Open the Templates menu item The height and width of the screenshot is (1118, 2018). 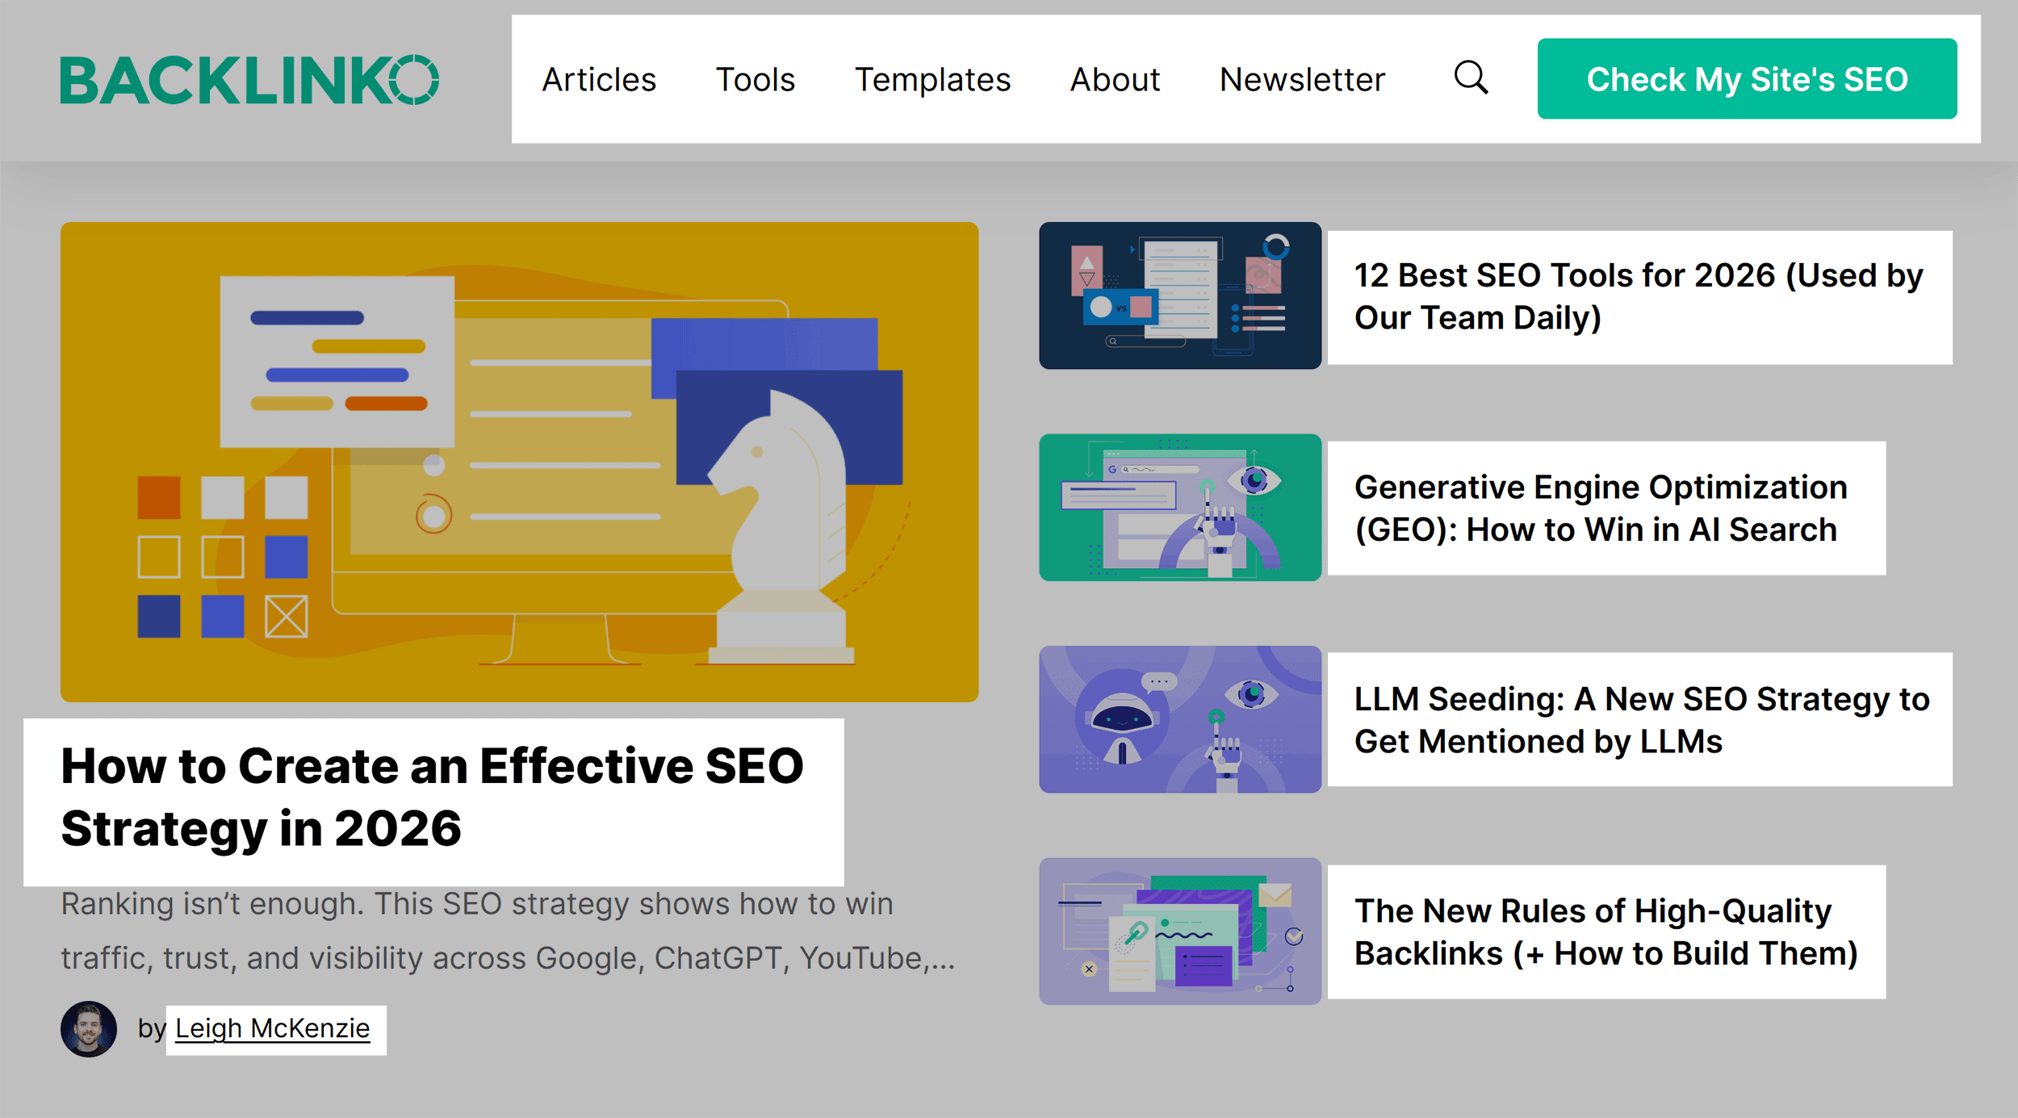pyautogui.click(x=932, y=79)
